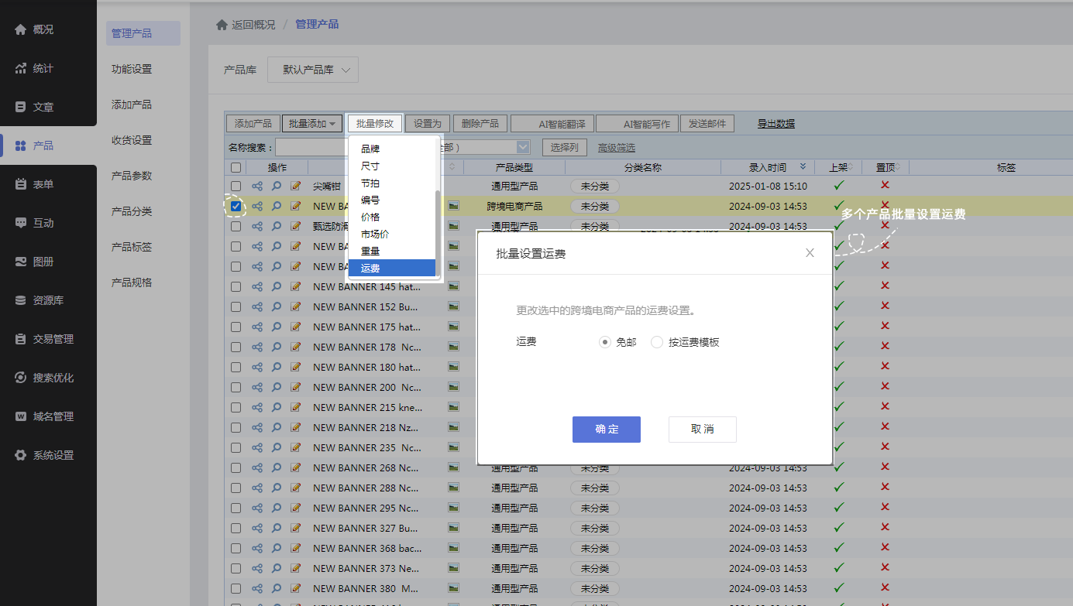Viewport: 1073px width, 606px height.
Task: Select the 免邮 radio option
Action: click(605, 342)
